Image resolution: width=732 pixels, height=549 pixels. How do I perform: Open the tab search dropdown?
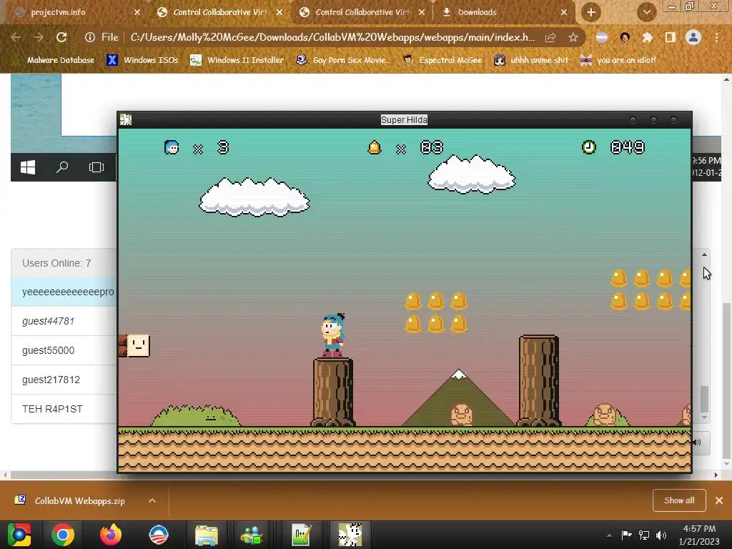click(646, 13)
